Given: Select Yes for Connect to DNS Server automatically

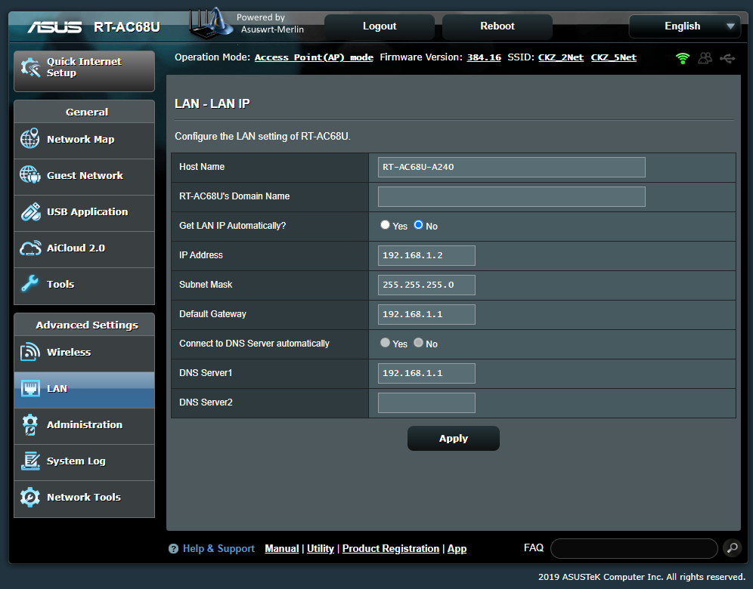Looking at the screenshot, I should pos(385,343).
